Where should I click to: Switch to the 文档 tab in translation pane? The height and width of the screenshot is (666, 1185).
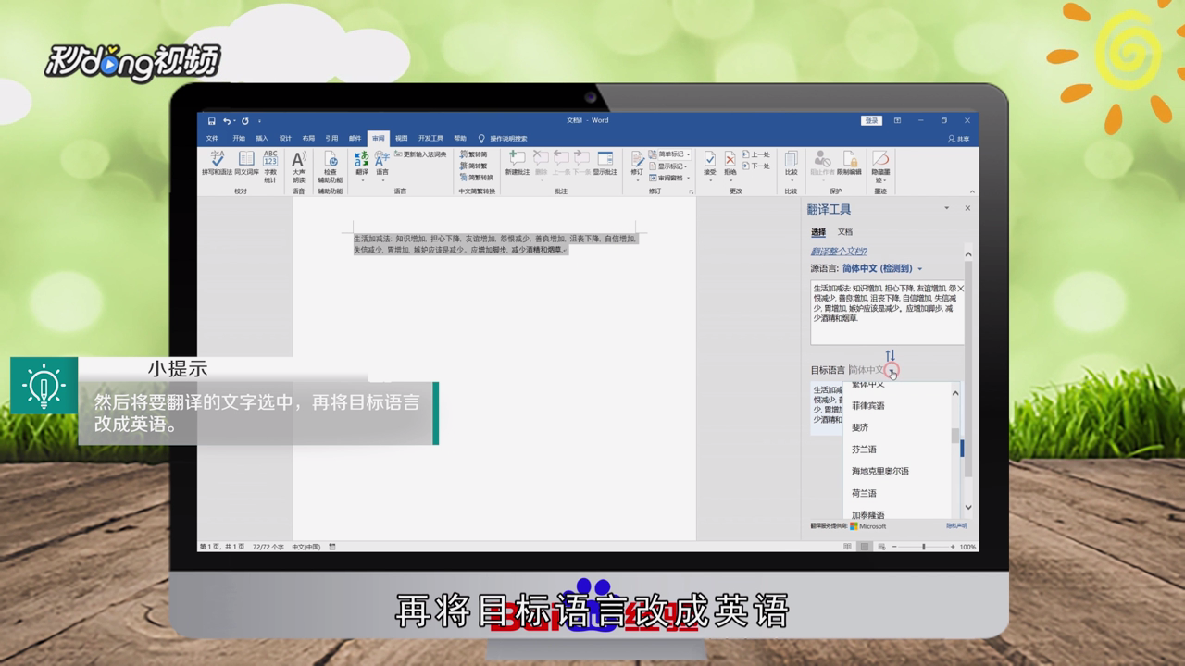(x=846, y=232)
